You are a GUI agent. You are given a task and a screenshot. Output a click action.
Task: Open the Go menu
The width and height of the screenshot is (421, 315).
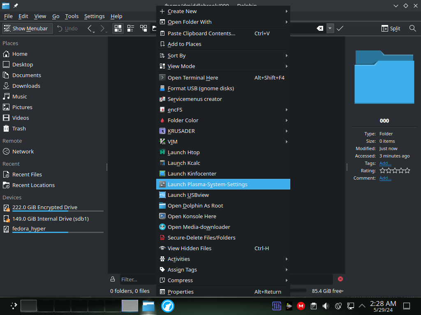[56, 16]
